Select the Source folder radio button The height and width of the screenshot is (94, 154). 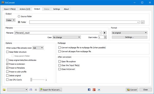coord(19,16)
